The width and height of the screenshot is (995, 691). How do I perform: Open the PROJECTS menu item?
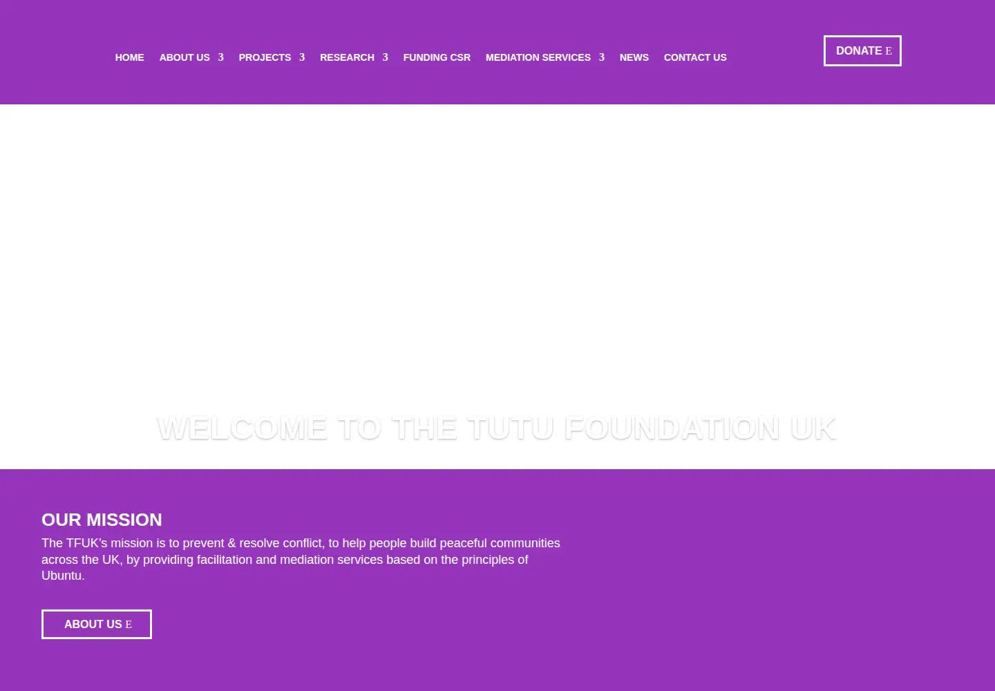click(x=265, y=57)
